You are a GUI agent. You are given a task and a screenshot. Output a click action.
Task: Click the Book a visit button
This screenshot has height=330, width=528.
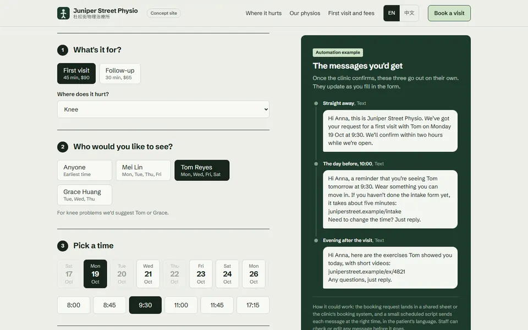click(449, 13)
